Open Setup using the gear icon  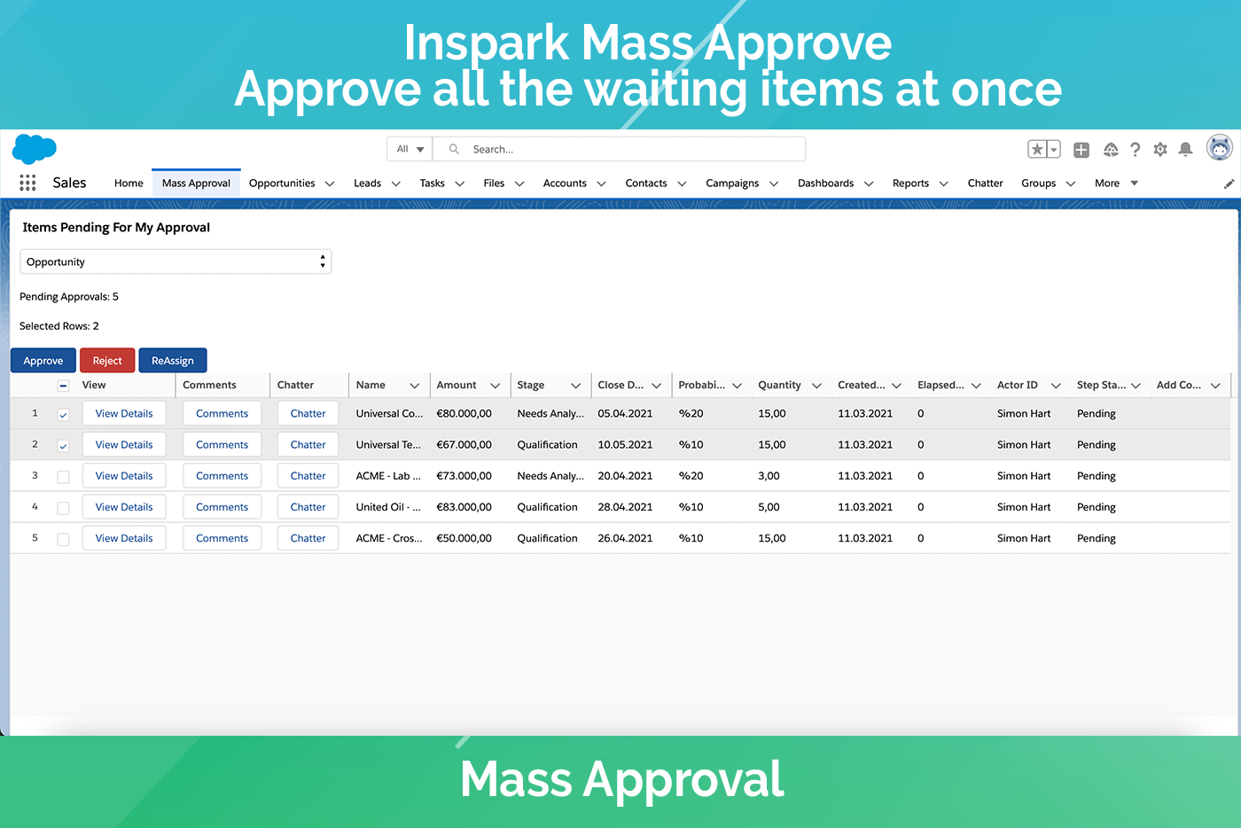point(1160,150)
